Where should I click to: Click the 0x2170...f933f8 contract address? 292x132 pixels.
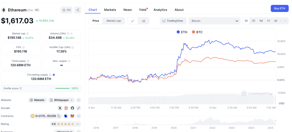point(46,116)
